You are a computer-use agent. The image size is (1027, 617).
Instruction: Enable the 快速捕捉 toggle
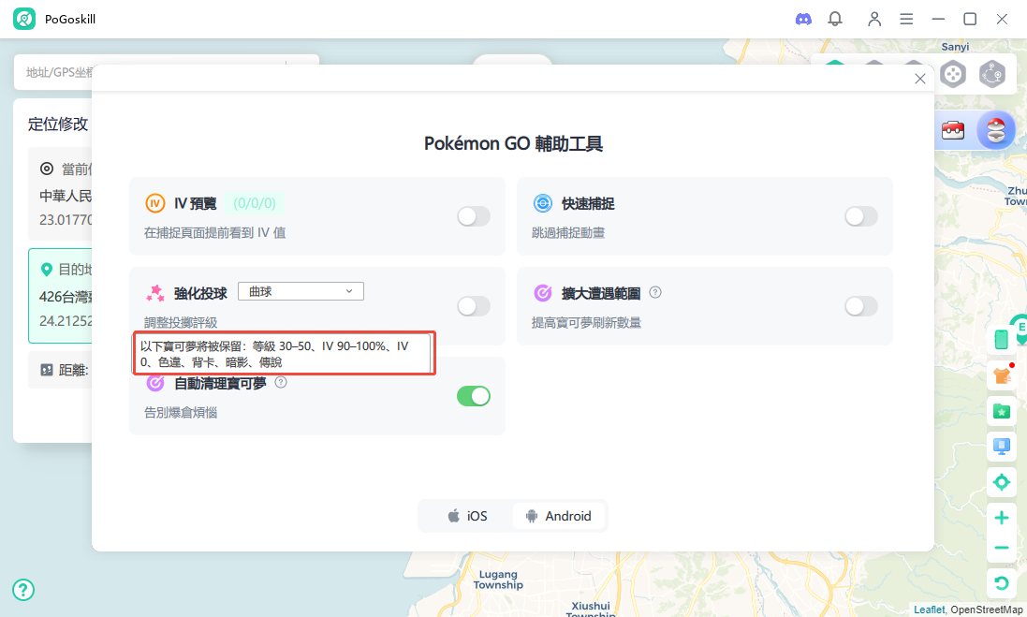point(861,216)
